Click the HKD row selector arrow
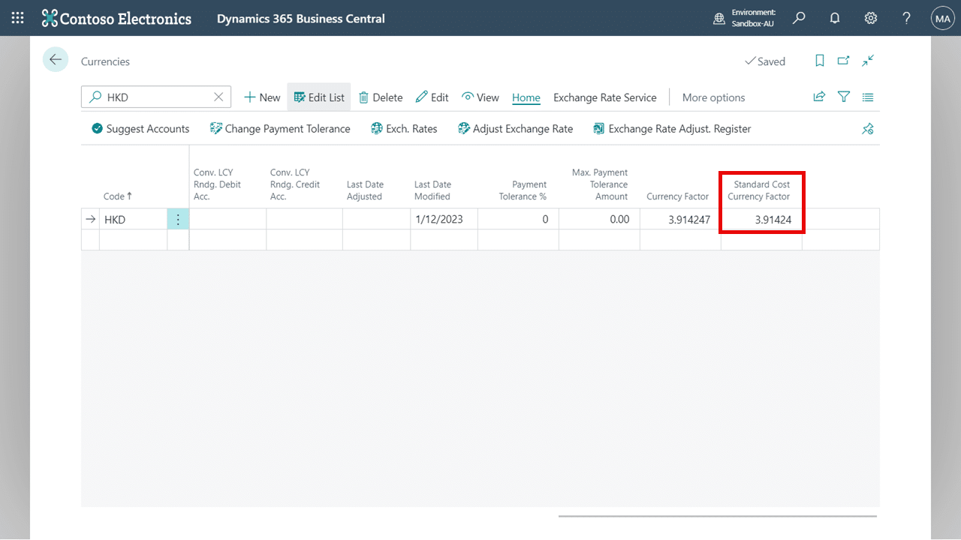The image size is (961, 540). click(x=90, y=220)
